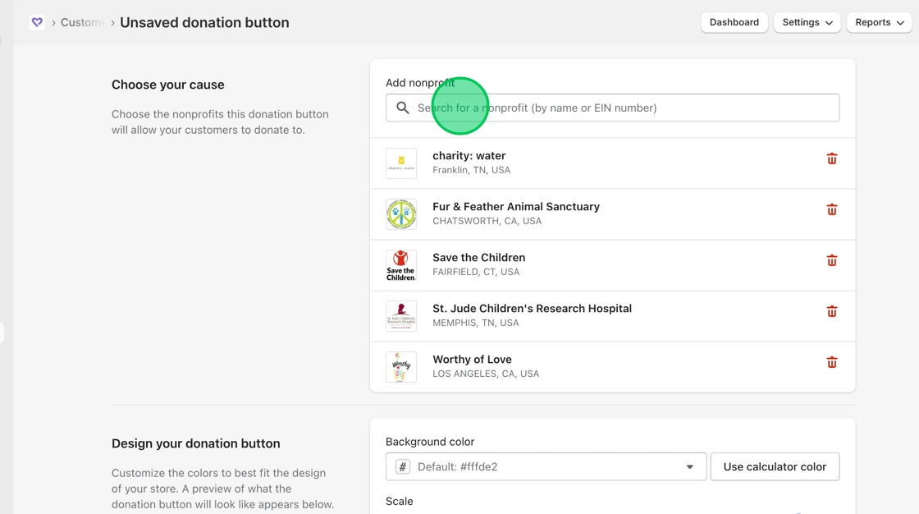
Task: Open the Settings dropdown menu
Action: click(x=807, y=22)
